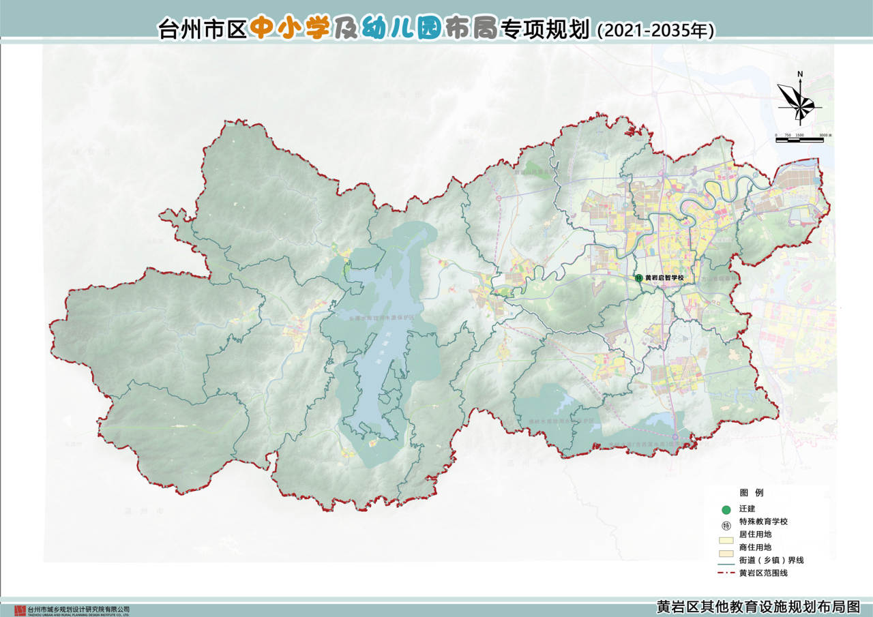Click the map scale bar under compass

pyautogui.click(x=800, y=138)
